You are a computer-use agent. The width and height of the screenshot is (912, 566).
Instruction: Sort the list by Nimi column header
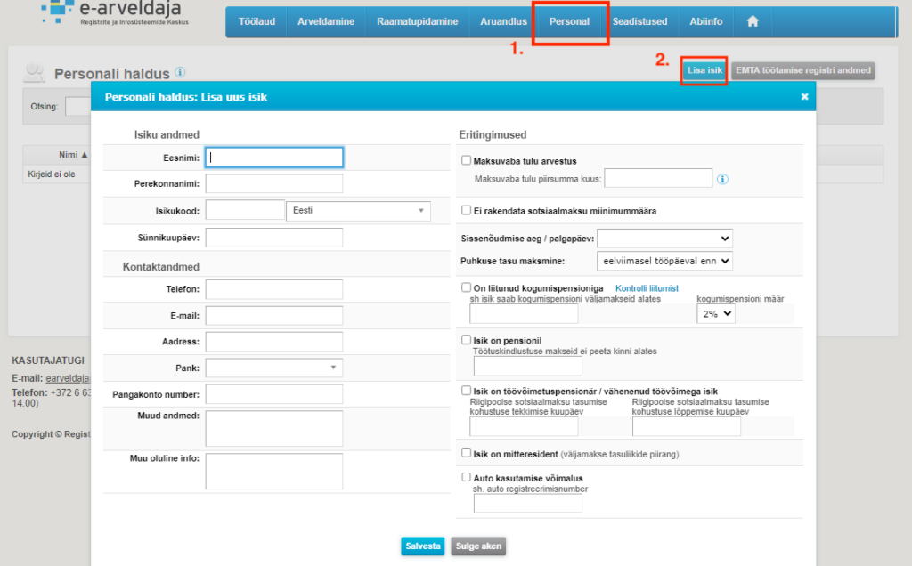[x=68, y=155]
